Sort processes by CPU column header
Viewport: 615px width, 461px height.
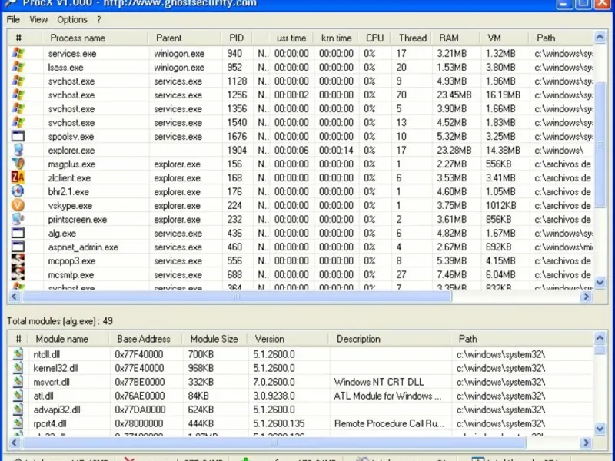[374, 38]
